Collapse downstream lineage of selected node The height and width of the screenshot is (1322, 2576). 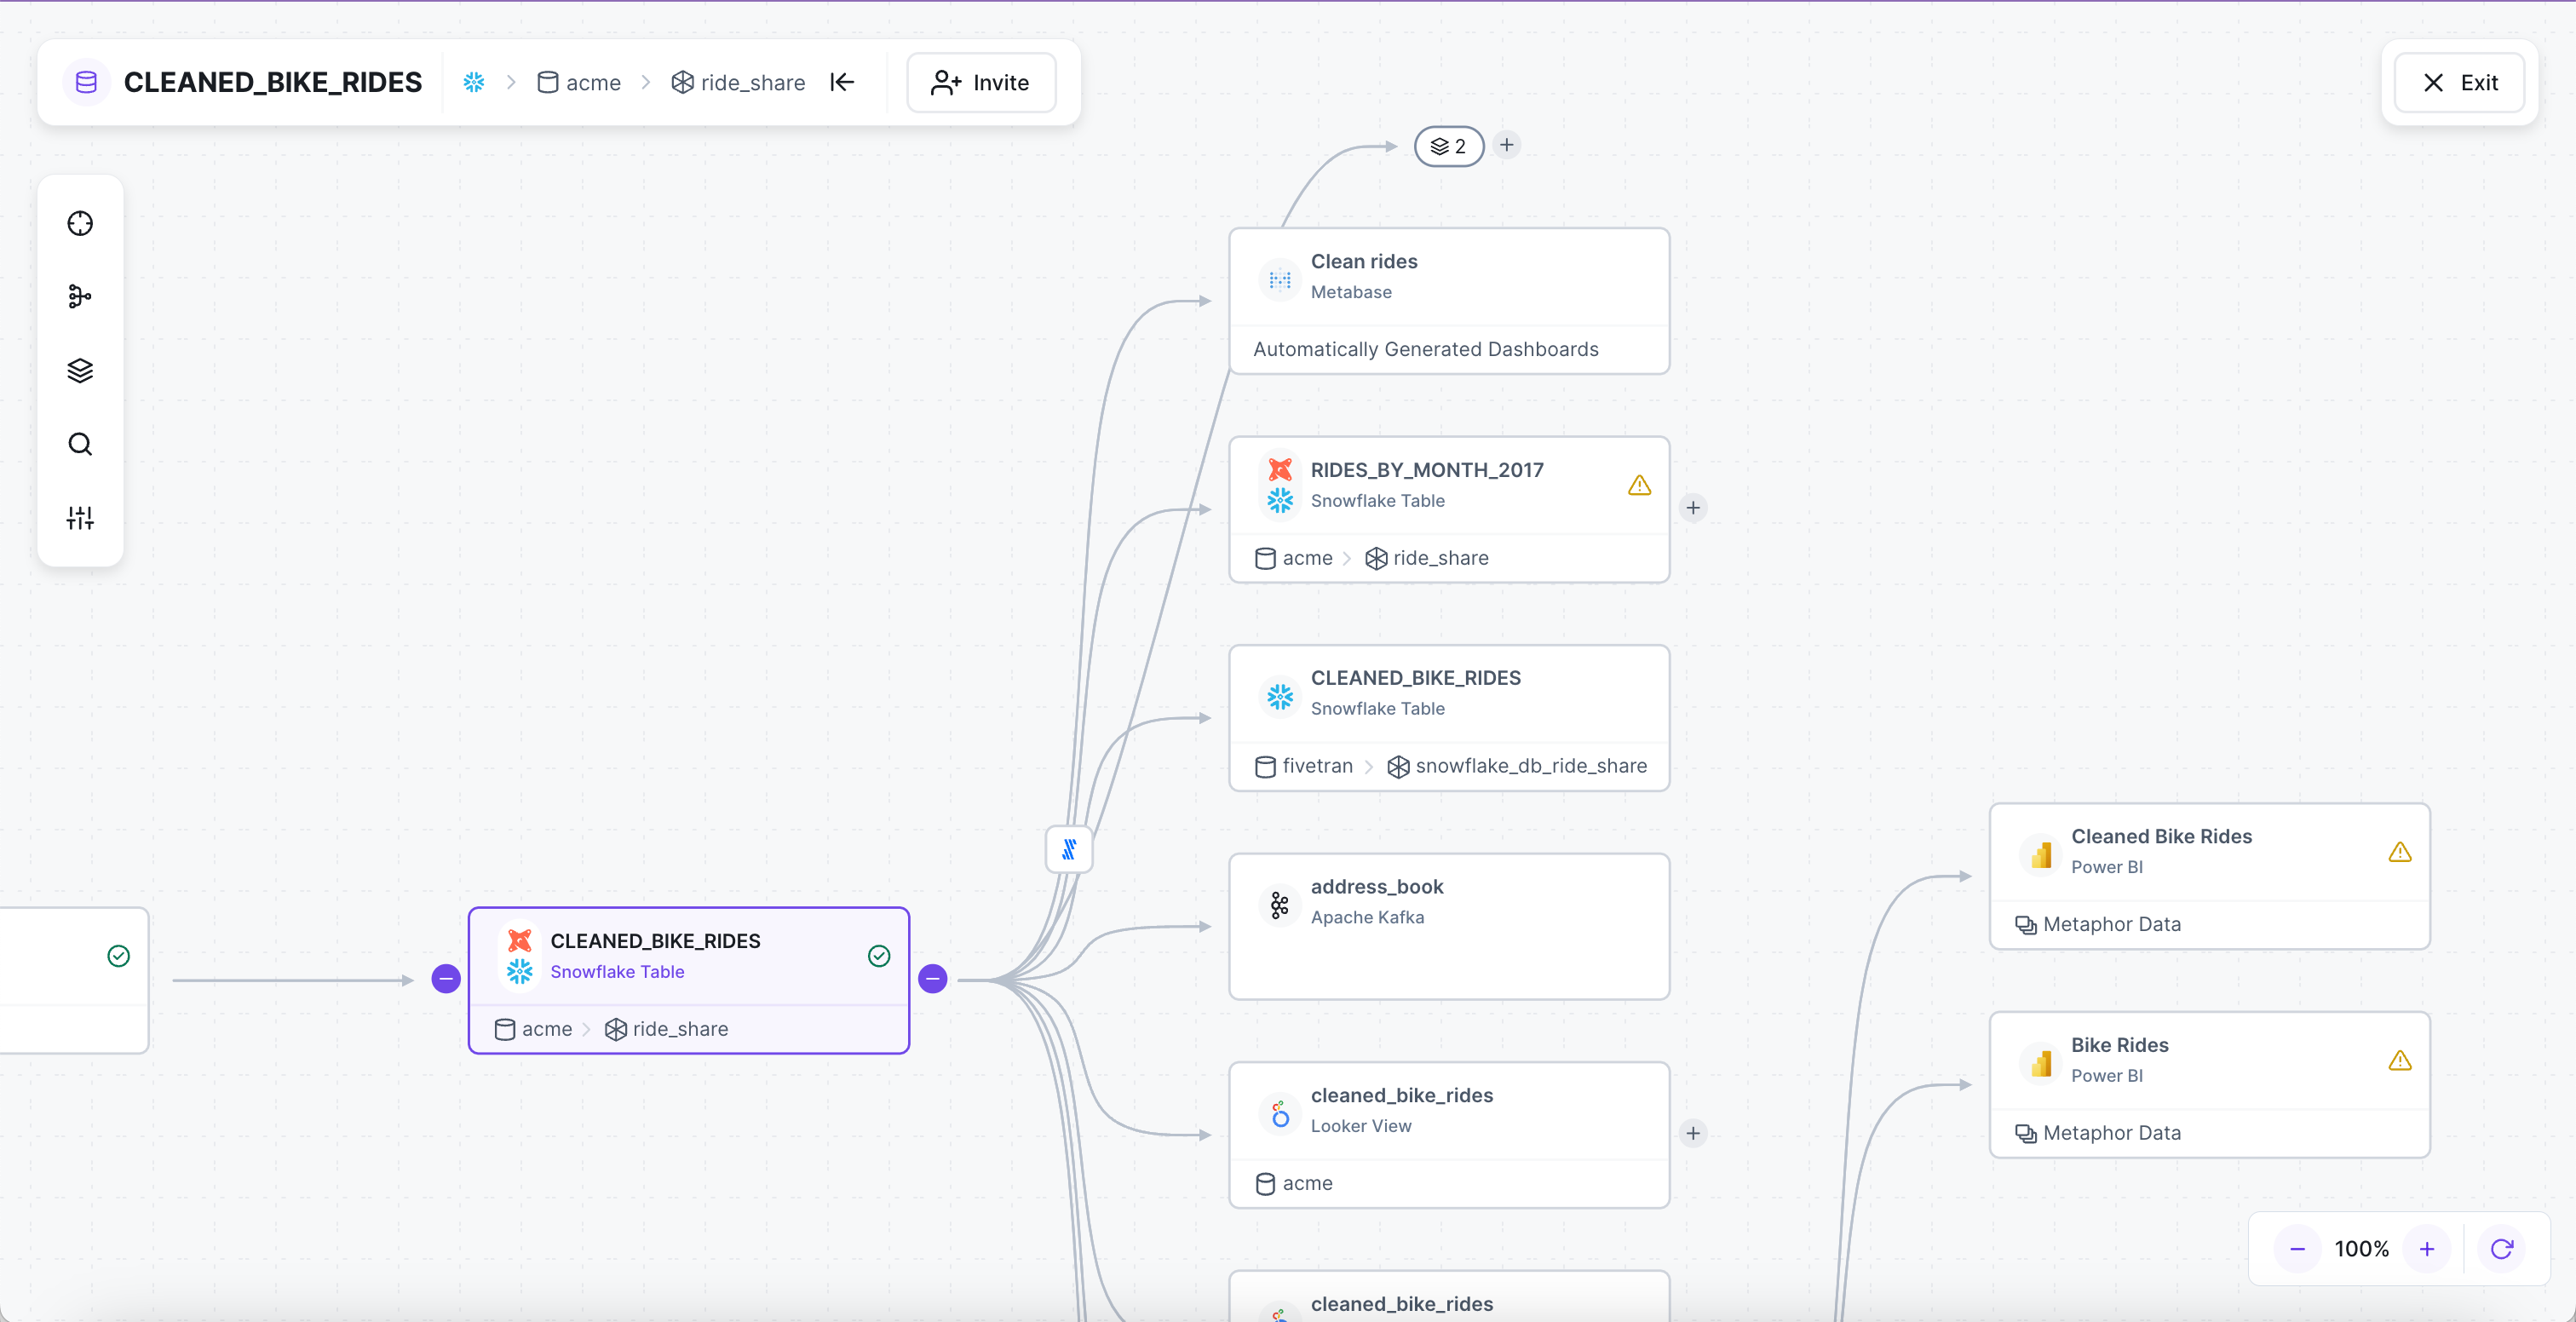pyautogui.click(x=933, y=979)
